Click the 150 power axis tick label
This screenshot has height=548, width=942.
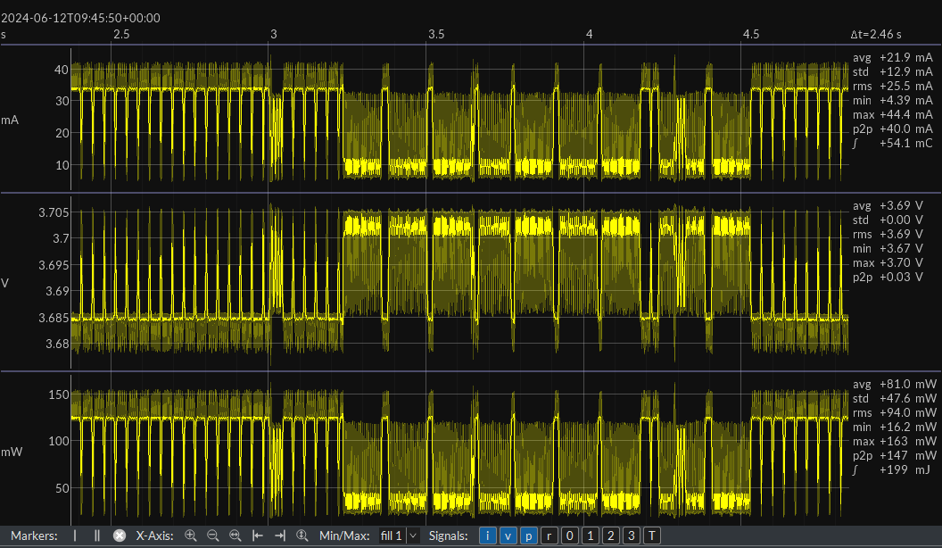click(59, 394)
